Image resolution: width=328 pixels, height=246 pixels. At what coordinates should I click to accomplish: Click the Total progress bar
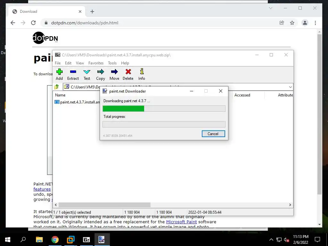(x=164, y=124)
